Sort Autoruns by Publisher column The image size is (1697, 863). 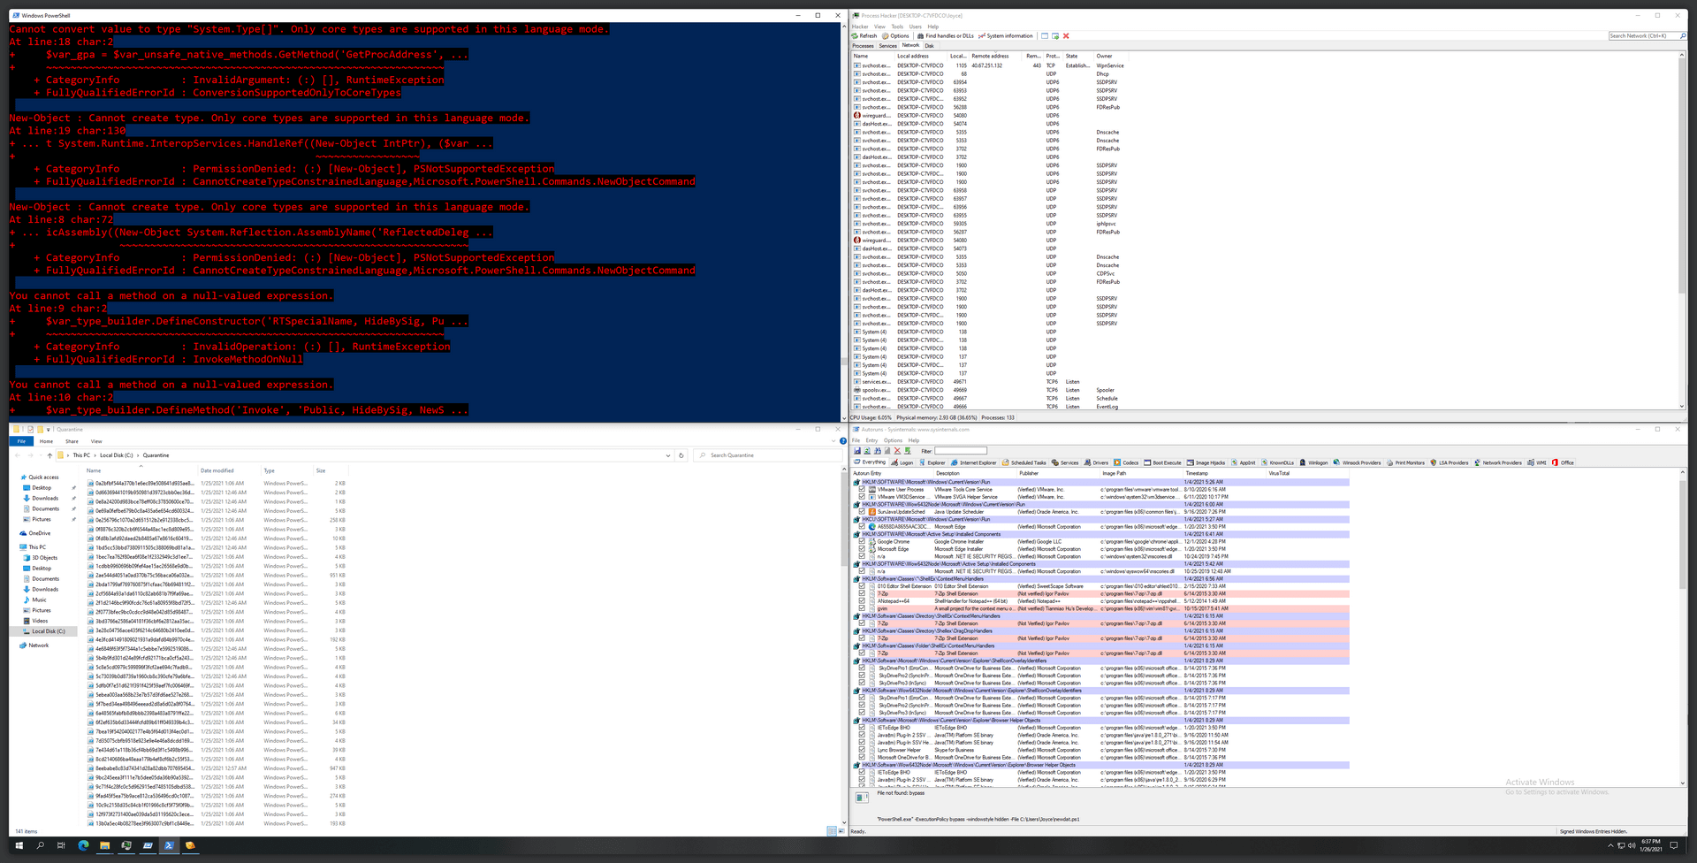[x=1057, y=473]
